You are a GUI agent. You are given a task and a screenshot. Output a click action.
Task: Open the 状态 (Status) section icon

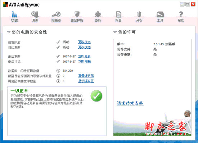click(x=14, y=14)
